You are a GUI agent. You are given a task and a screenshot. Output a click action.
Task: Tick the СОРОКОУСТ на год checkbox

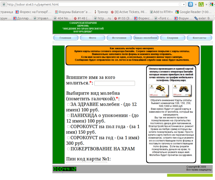(x=68, y=138)
